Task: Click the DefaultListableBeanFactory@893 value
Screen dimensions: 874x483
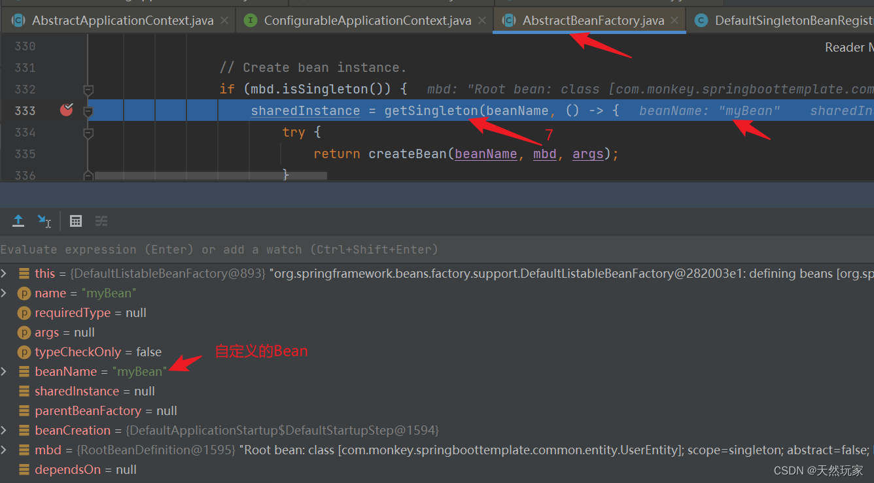Action: pos(168,273)
